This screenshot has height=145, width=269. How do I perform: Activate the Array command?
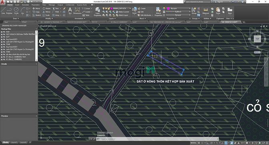pyautogui.click(x=56, y=15)
